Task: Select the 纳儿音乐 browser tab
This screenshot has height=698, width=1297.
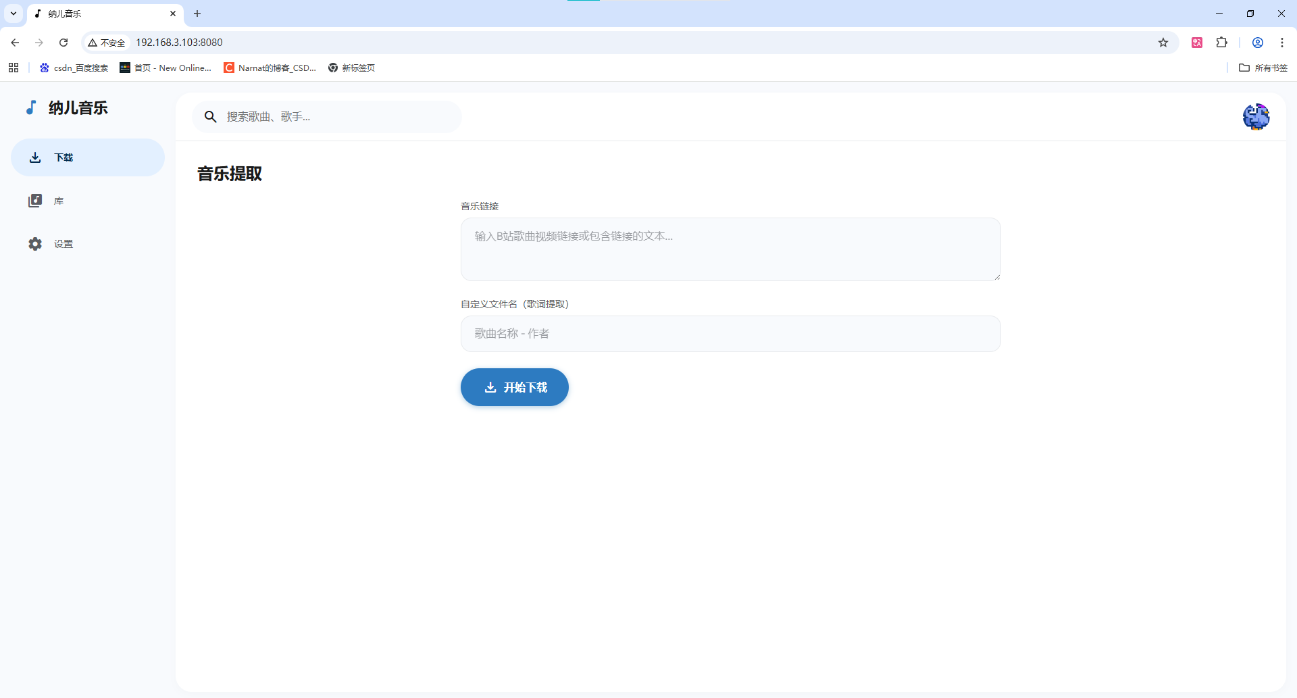Action: 105,14
